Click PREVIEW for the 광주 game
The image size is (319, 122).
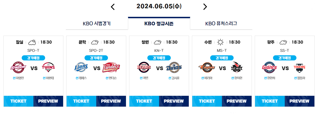click(300, 101)
